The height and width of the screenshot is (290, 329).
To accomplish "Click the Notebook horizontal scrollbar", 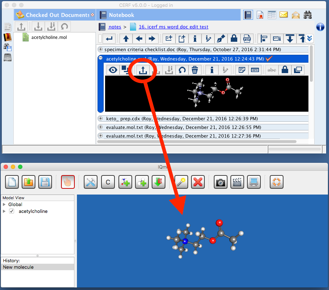I will point(197,142).
